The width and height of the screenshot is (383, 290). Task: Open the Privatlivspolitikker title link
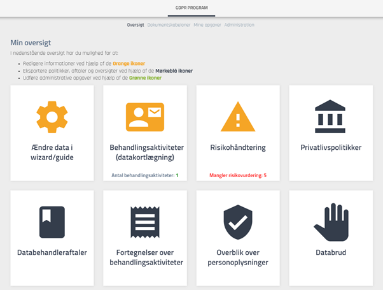point(331,148)
